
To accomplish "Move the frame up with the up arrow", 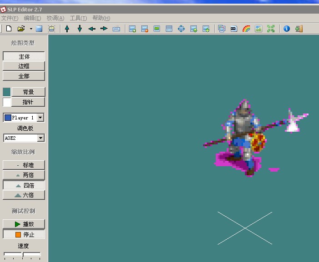I will click(x=67, y=29).
